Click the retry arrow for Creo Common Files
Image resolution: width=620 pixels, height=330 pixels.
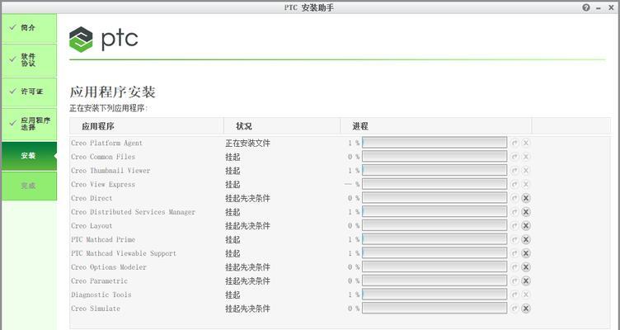pyautogui.click(x=514, y=157)
